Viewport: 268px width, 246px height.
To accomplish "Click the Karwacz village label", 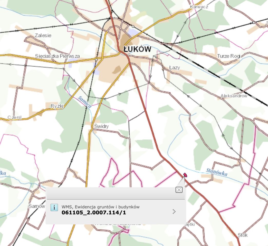I will [x=199, y=7].
